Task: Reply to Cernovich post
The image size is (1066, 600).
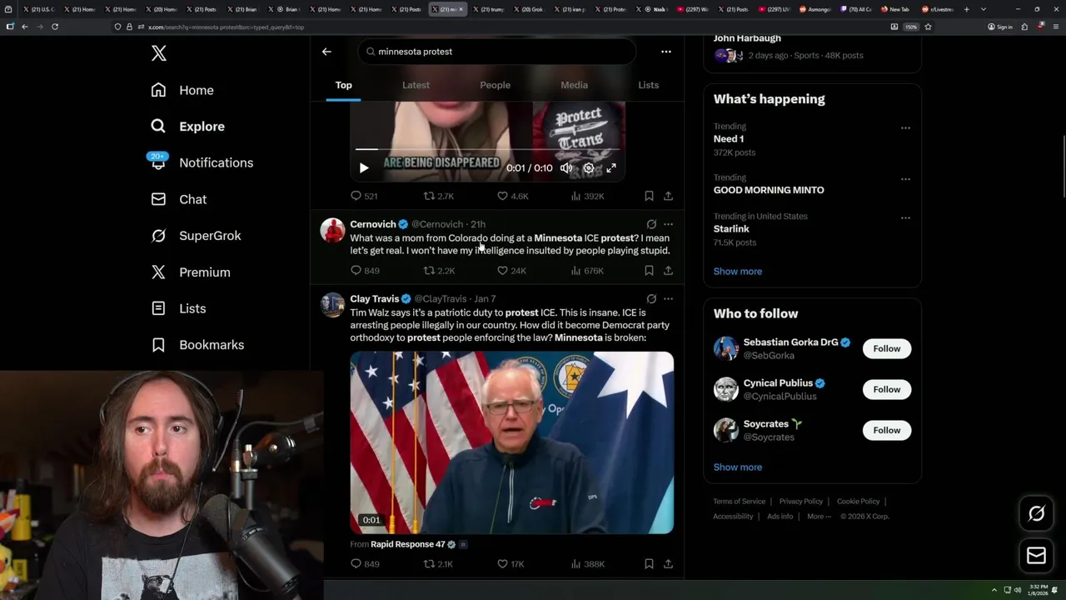Action: pyautogui.click(x=365, y=271)
